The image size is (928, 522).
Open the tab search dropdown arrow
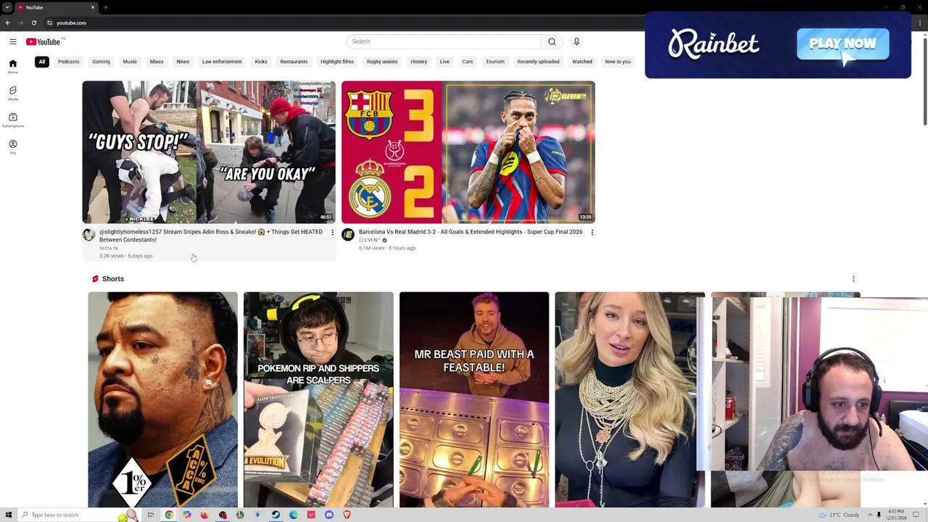(7, 7)
